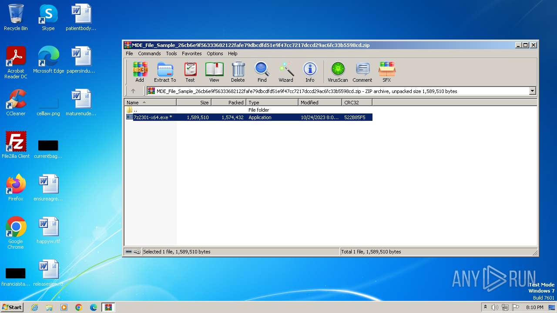
Task: Click the packed size 1,574,432 cell
Action: pos(232,117)
